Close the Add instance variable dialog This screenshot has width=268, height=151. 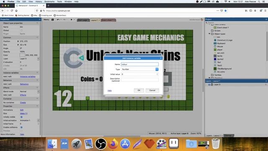[161, 58]
